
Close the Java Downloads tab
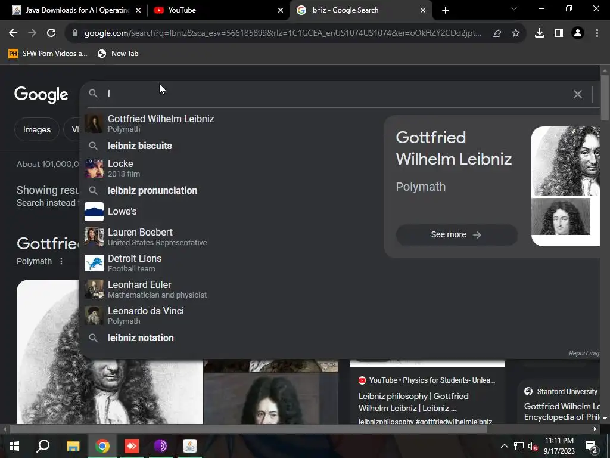[138, 10]
